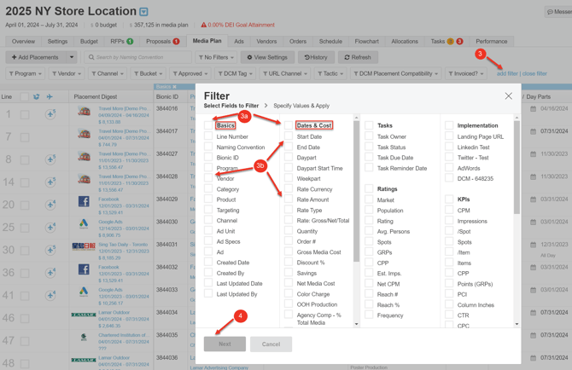Screen dimensions: 572x370
Task: Click the Next button in Filter dialog
Action: (225, 344)
